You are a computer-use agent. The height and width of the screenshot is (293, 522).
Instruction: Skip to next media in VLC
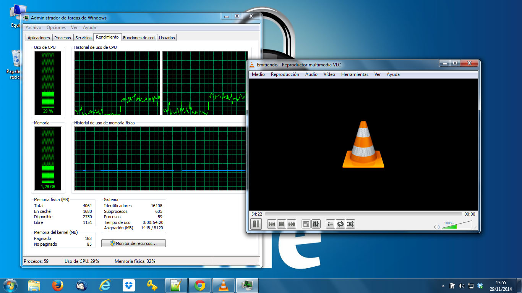(x=291, y=224)
